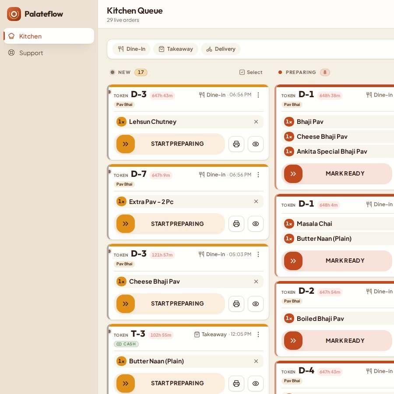Remove Cheese Bhaji Pav item from D-3

pyautogui.click(x=256, y=281)
